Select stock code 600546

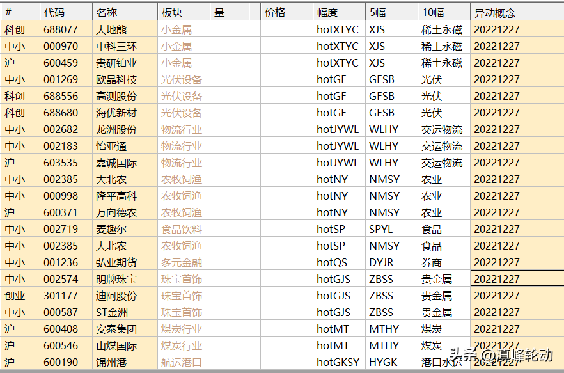tap(67, 345)
